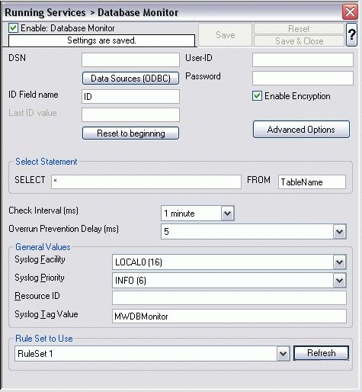Click the Reset to beginning button
362x392 pixels.
coord(130,133)
